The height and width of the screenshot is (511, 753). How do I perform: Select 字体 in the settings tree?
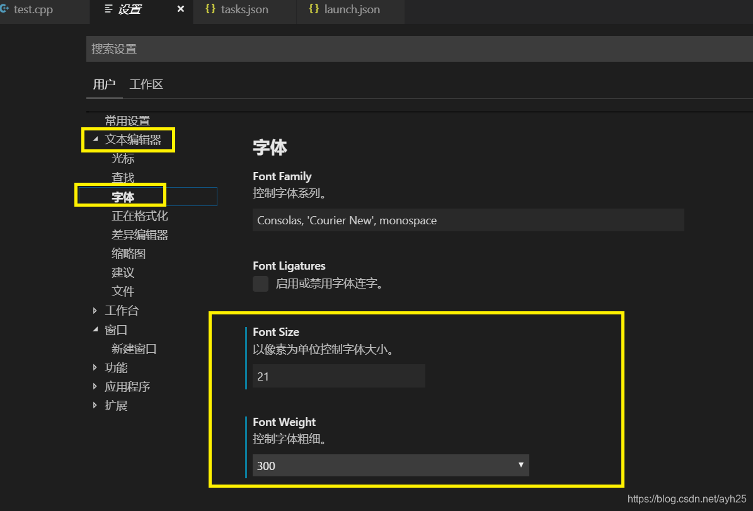pyautogui.click(x=124, y=196)
